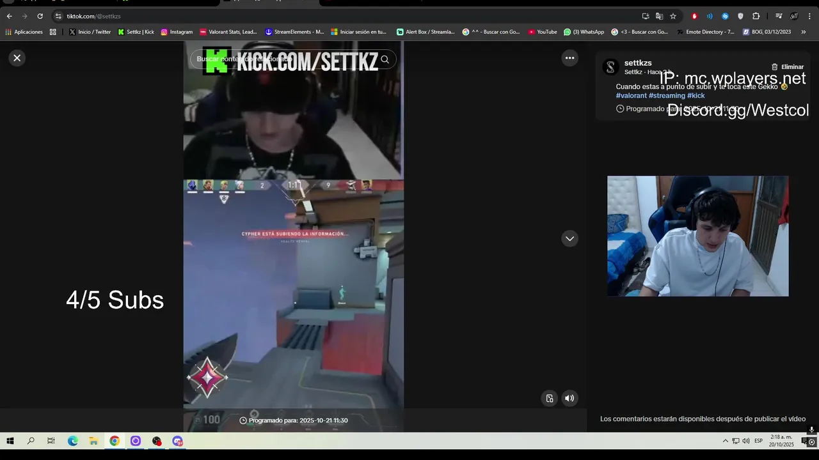Open the Windows Start menu

10,441
